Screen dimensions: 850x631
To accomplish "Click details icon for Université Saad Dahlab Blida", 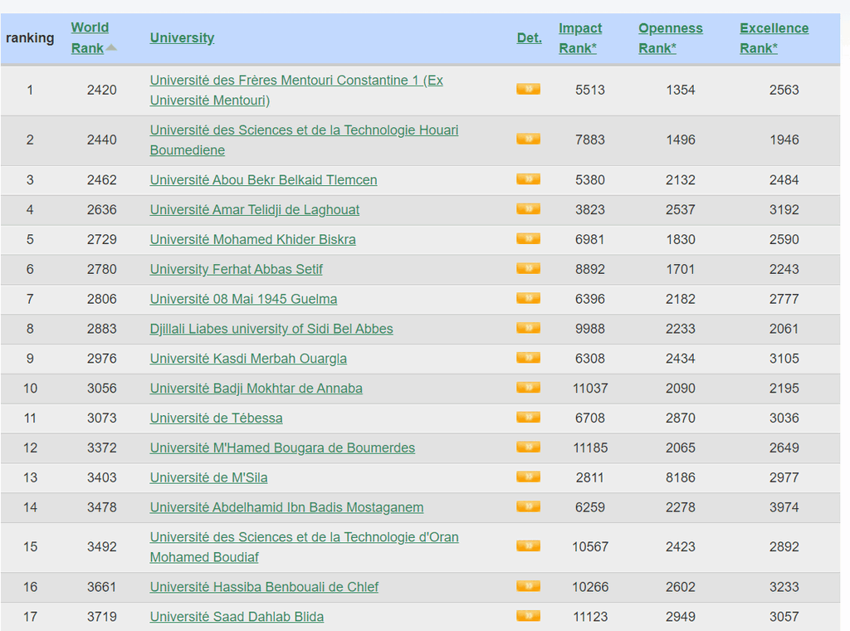I will tap(528, 616).
